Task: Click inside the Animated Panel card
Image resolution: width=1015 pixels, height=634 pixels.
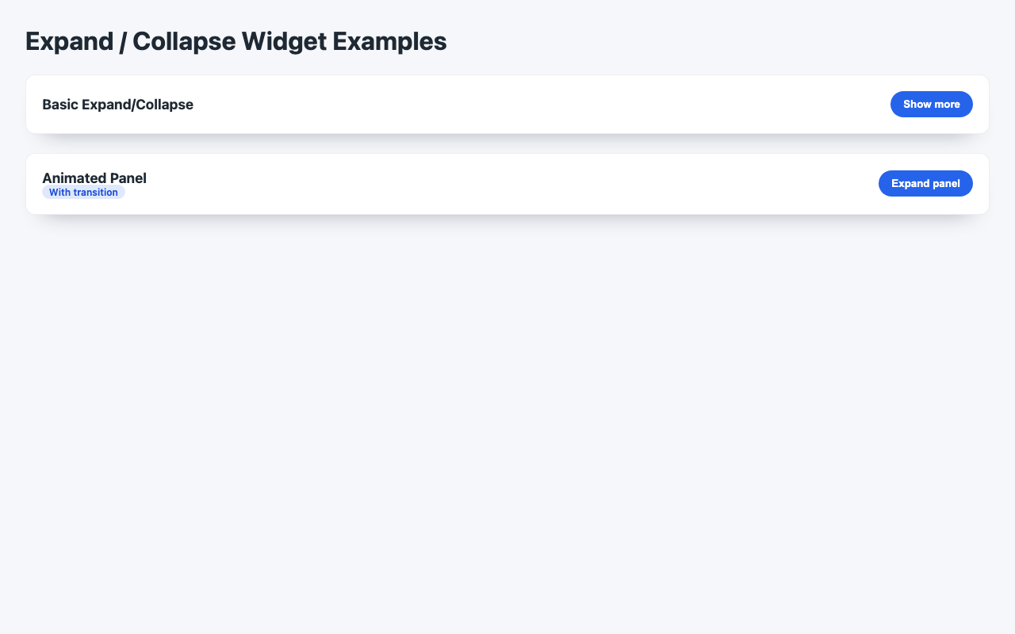Action: point(507,183)
